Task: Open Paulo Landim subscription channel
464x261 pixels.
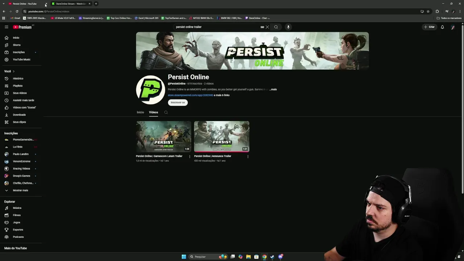Action: (x=21, y=154)
